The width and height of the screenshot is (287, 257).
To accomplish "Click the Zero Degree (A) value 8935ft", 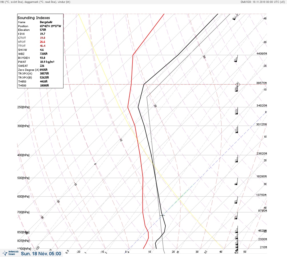I will (x=43, y=70).
